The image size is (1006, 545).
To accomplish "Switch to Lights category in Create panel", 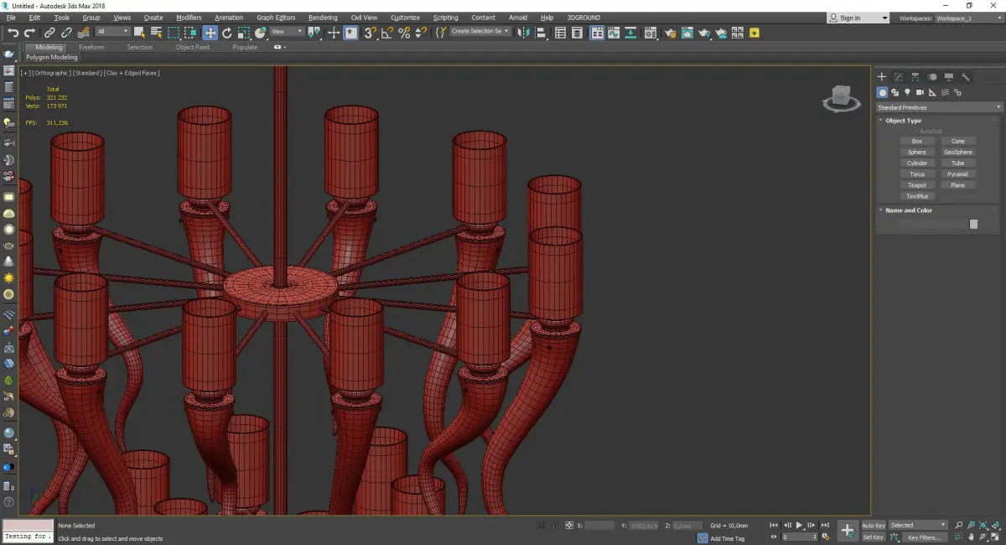I will 907,92.
